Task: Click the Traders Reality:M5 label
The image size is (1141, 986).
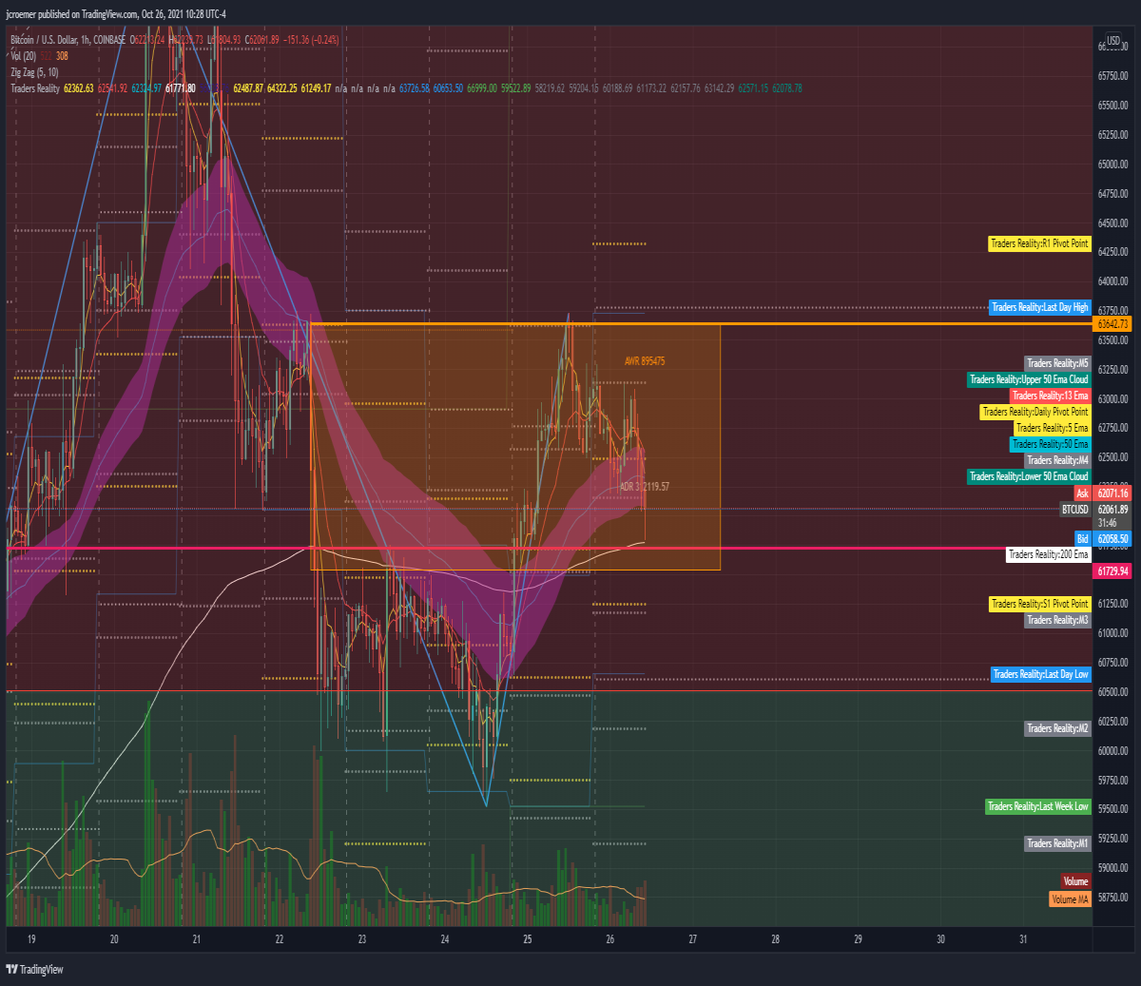Action: [1057, 363]
